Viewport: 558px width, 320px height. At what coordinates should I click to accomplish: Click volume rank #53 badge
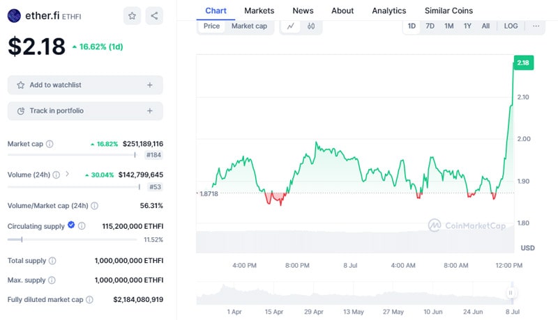click(155, 186)
